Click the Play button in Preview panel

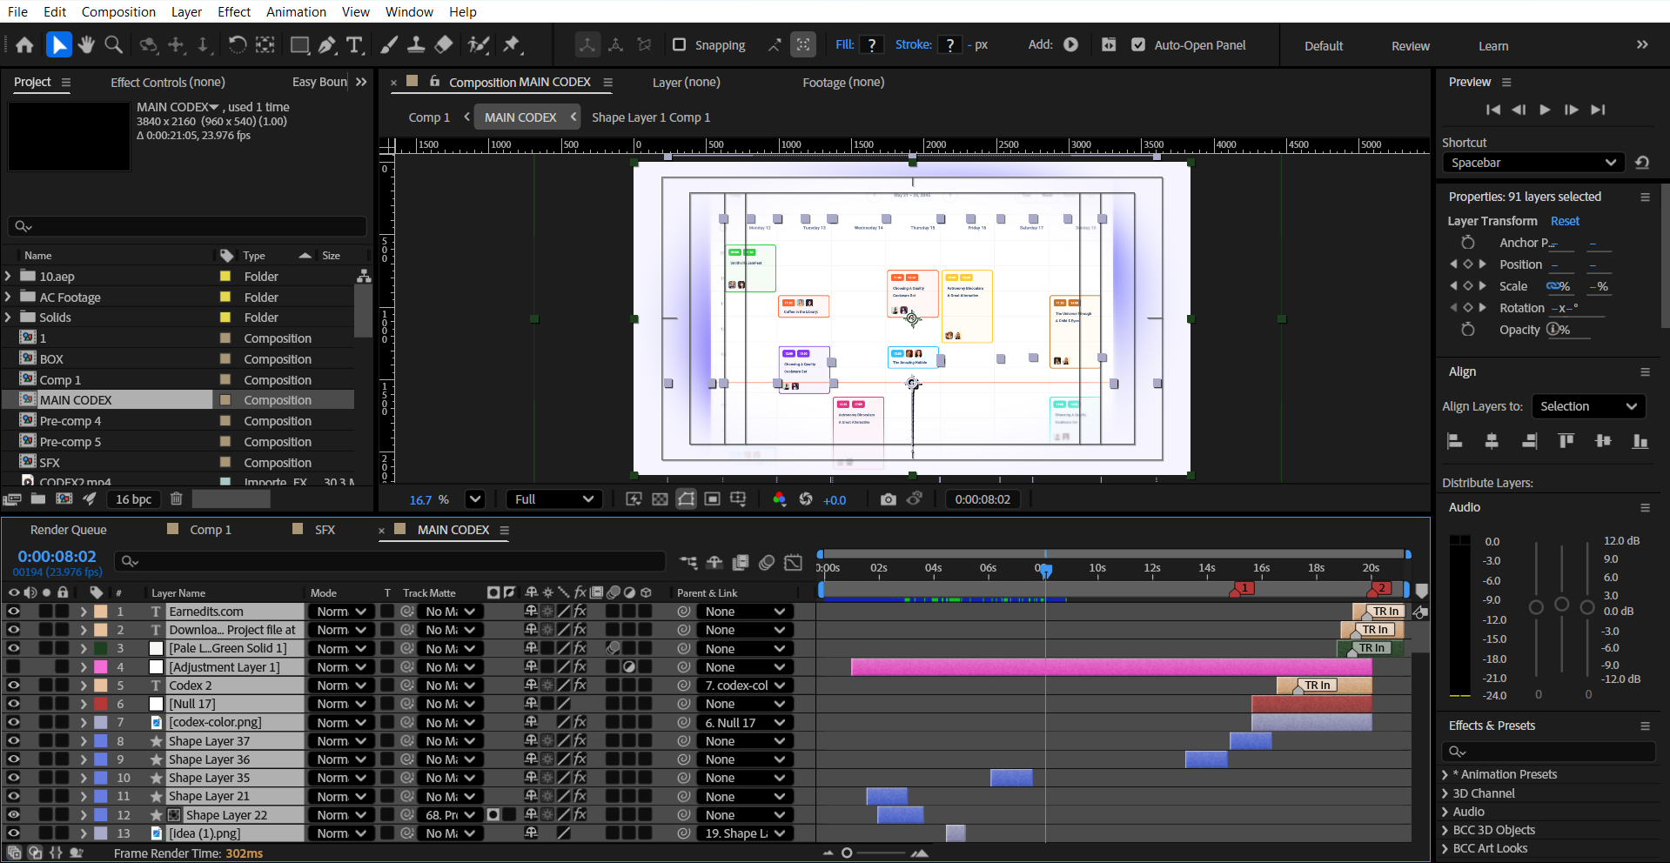click(1545, 110)
